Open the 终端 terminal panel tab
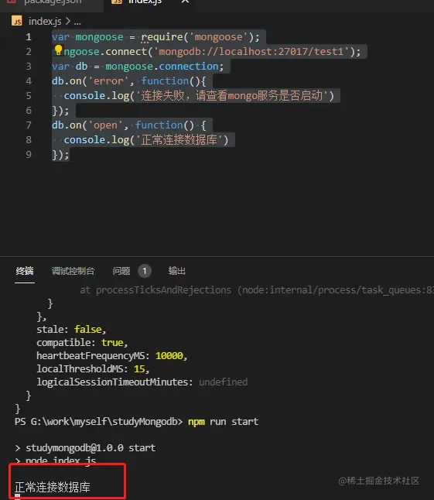 [25, 271]
